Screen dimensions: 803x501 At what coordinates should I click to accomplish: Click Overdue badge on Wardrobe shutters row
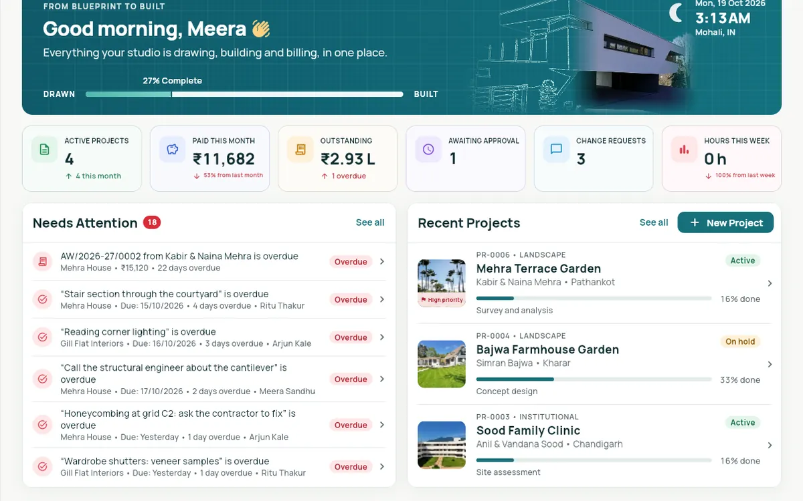point(351,466)
